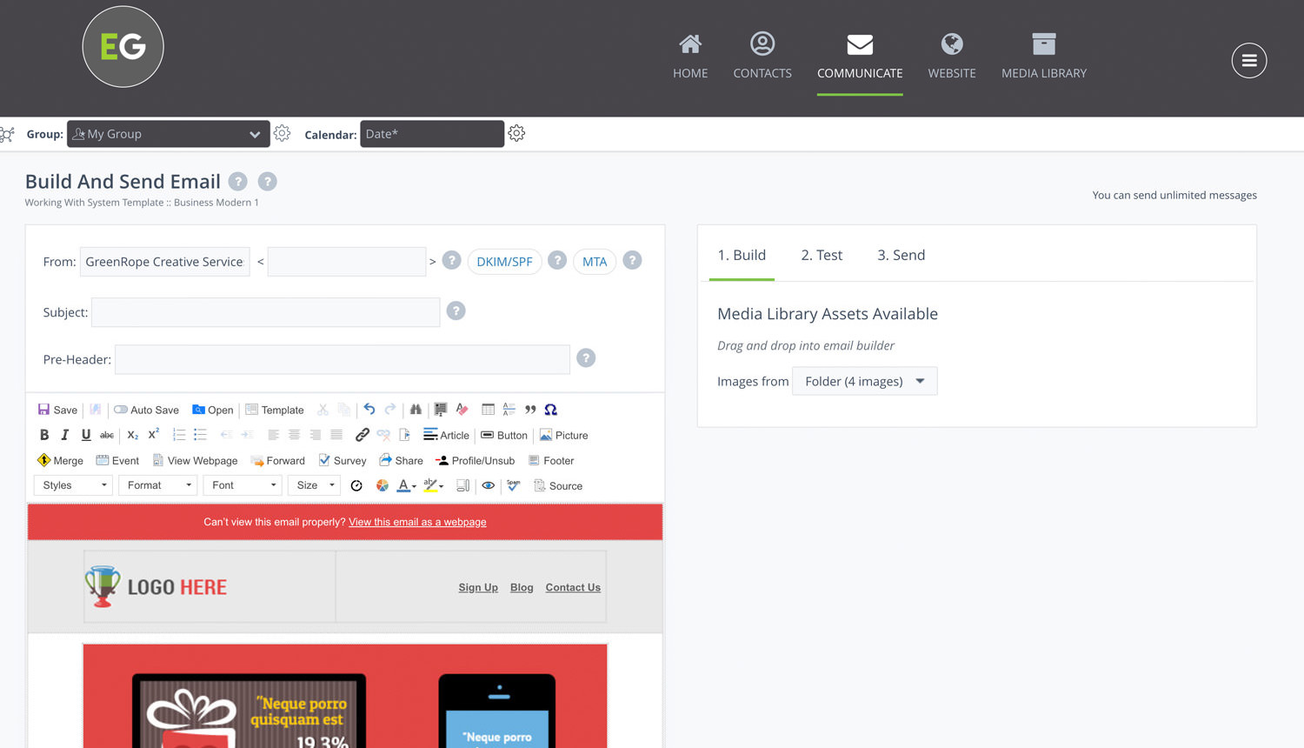Screen dimensions: 1304x748
Task: Open Find with the binoculars icon
Action: 416,409
